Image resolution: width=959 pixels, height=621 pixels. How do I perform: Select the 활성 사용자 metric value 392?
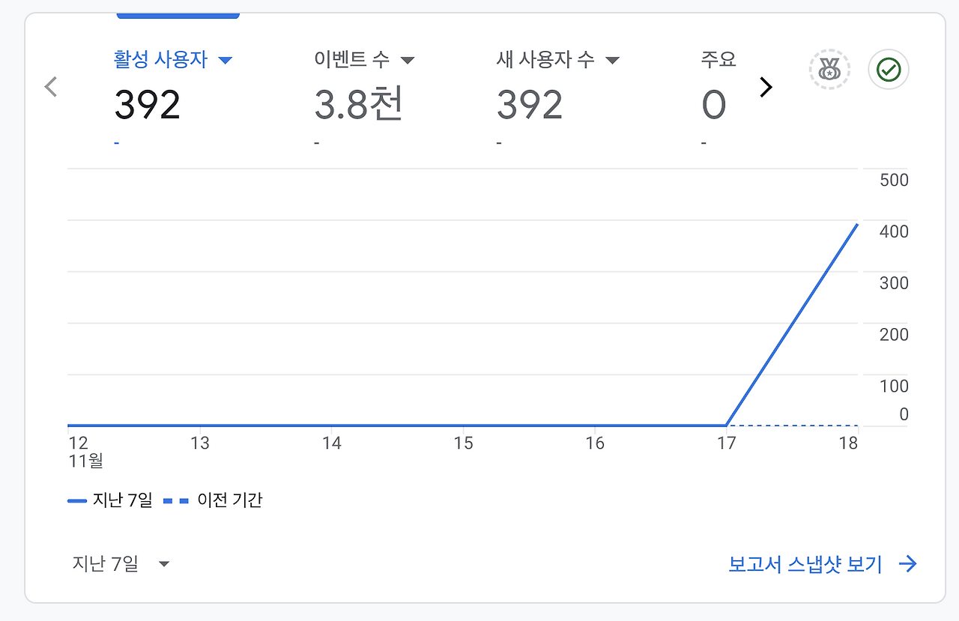[x=147, y=104]
